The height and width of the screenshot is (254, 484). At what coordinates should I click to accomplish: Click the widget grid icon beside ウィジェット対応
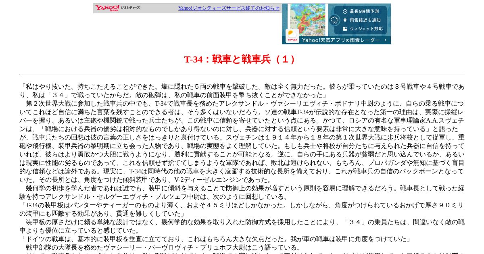345,29
